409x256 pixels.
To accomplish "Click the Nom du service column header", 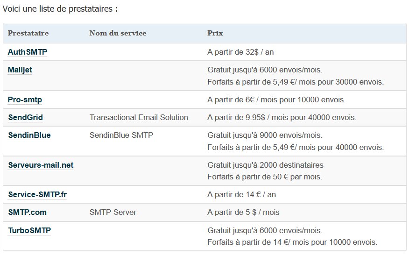I will (x=118, y=33).
